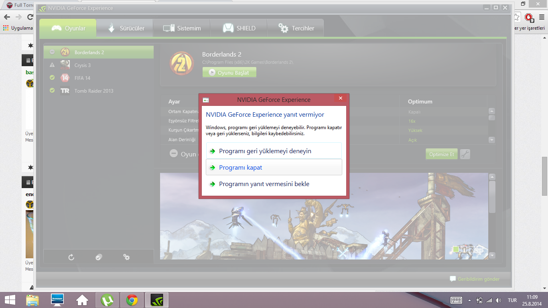Click the network signal tray icon
548x308 pixels.
pyautogui.click(x=489, y=300)
